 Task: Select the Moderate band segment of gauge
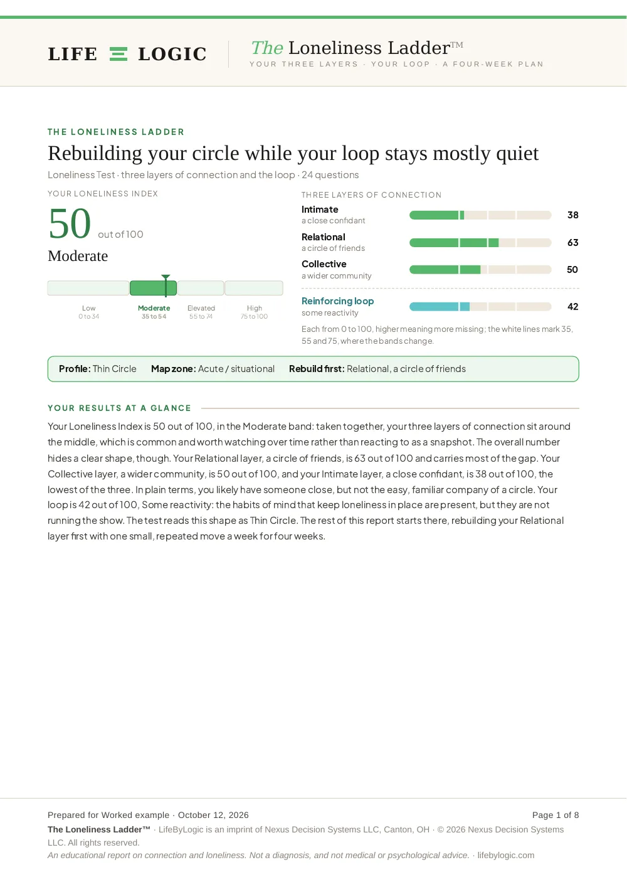pyautogui.click(x=153, y=288)
